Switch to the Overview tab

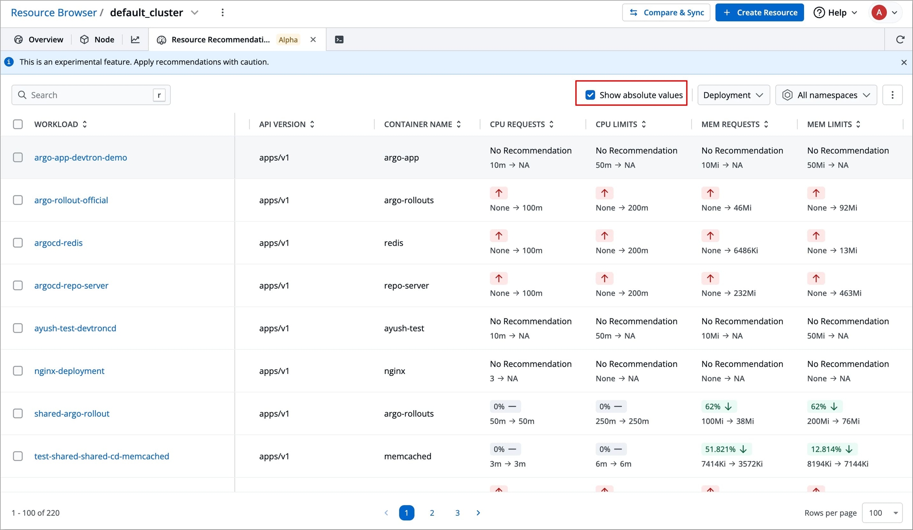point(39,40)
